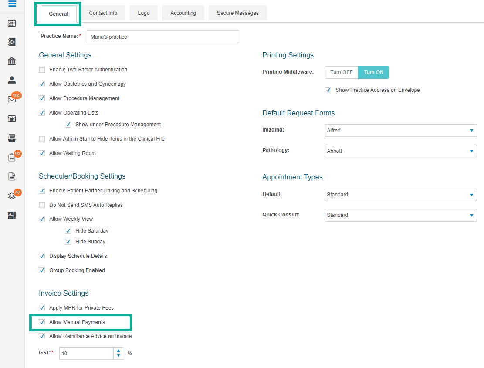This screenshot has width=484, height=368.
Task: Expand the Imaging request form dropdown
Action: [x=401, y=131]
